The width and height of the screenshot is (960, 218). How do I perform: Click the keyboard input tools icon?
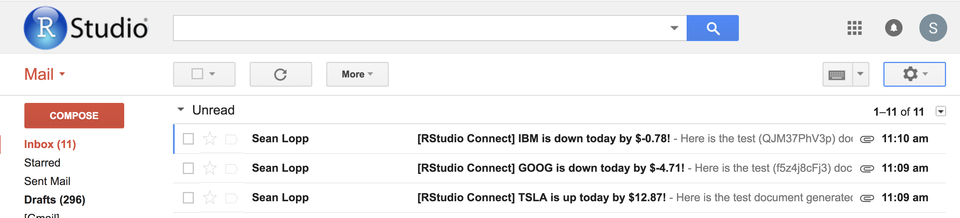coord(837,75)
